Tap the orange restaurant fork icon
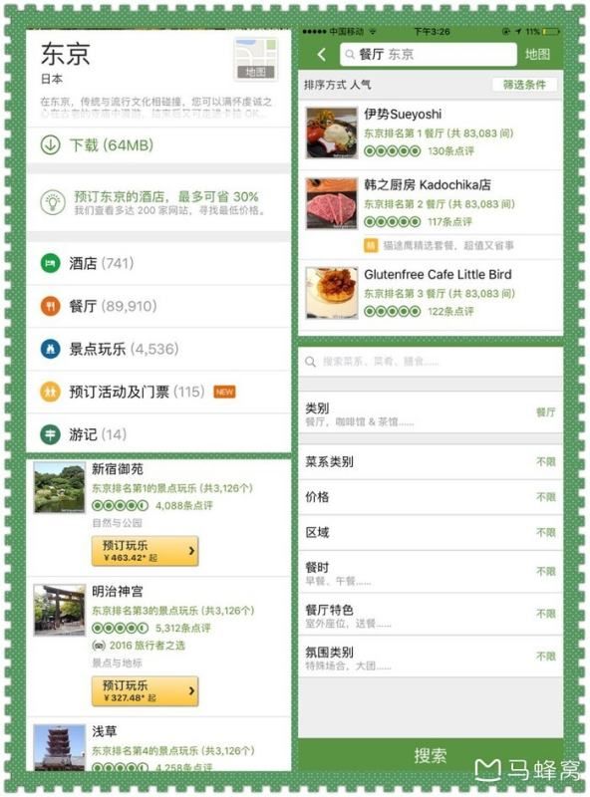590x797 pixels. (x=50, y=306)
